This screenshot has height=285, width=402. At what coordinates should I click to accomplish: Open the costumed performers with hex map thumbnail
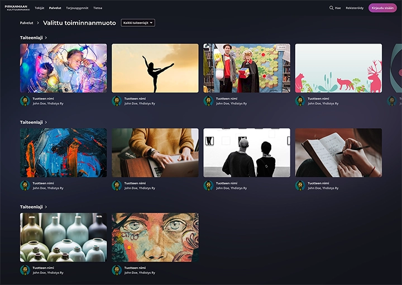tap(247, 68)
